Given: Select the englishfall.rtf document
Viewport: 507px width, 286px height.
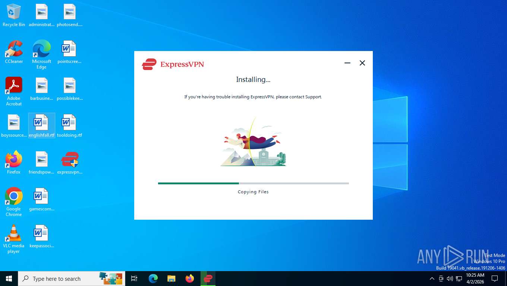Looking at the screenshot, I should click(x=41, y=126).
